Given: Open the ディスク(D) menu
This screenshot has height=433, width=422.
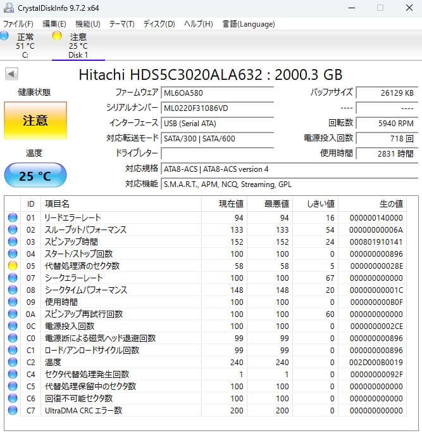Looking at the screenshot, I should pyautogui.click(x=159, y=24).
